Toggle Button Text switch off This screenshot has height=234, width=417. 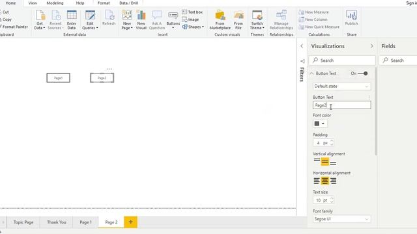point(363,73)
